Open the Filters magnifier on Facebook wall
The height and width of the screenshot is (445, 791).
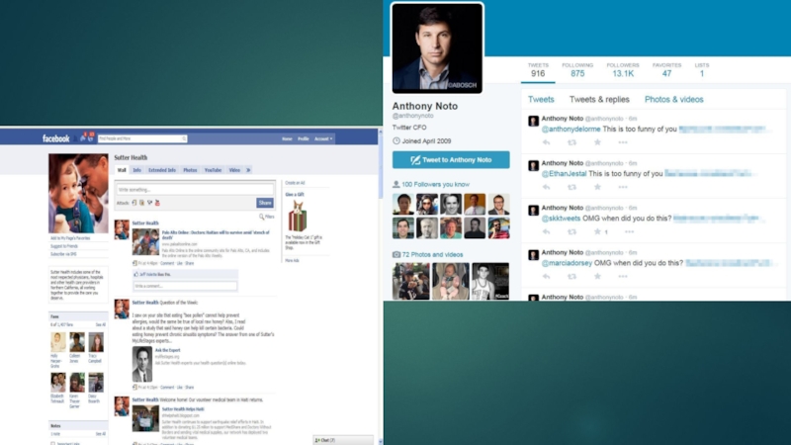[261, 217]
